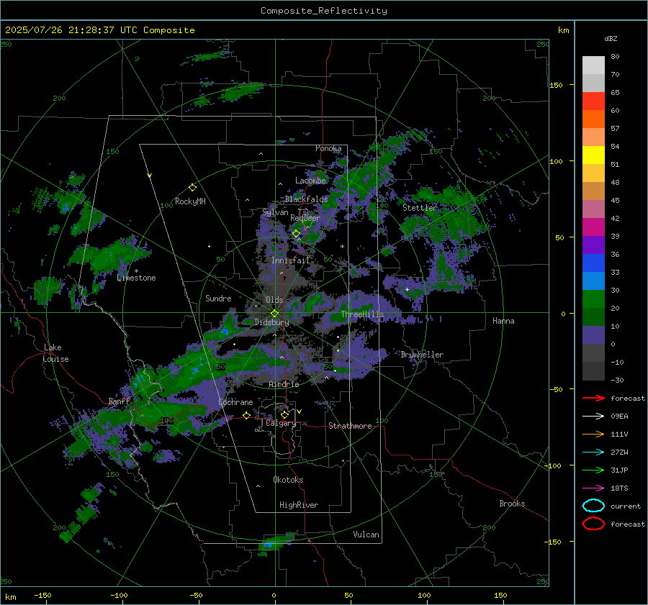
Task: Click the Innisfail label
Action: [x=290, y=260]
